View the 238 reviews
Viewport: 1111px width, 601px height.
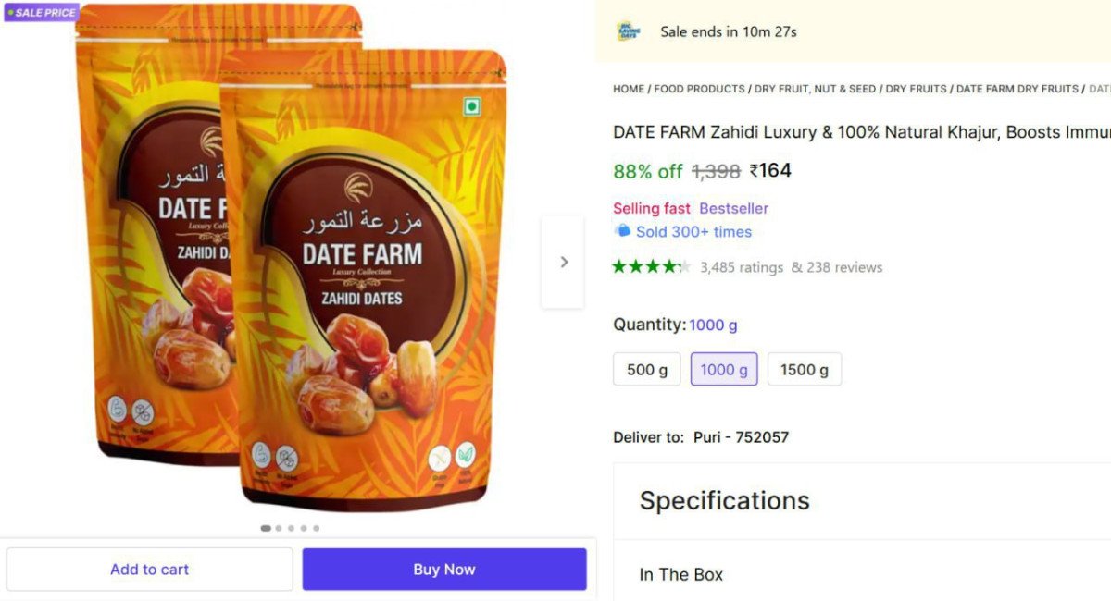coord(845,266)
